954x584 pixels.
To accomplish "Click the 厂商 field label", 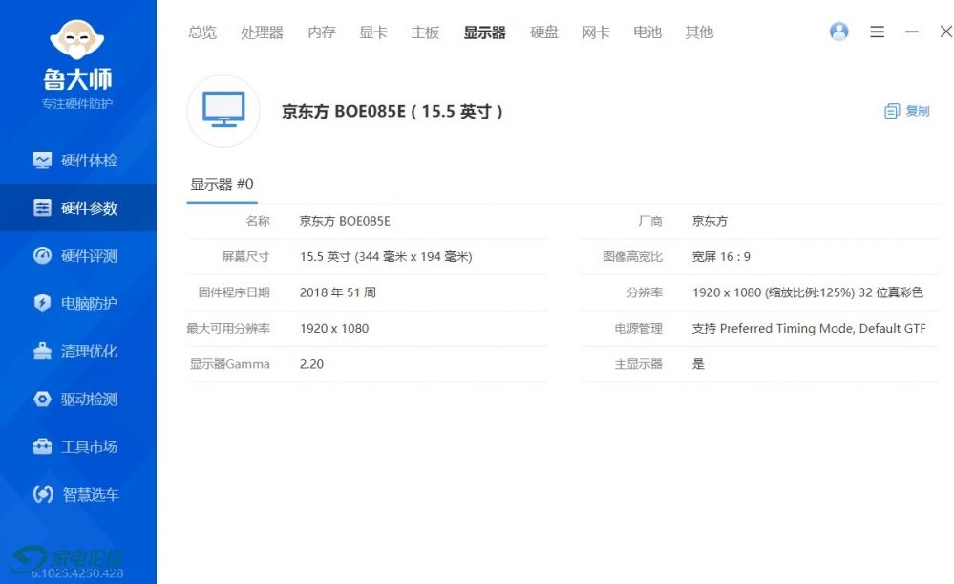I will click(x=649, y=221).
